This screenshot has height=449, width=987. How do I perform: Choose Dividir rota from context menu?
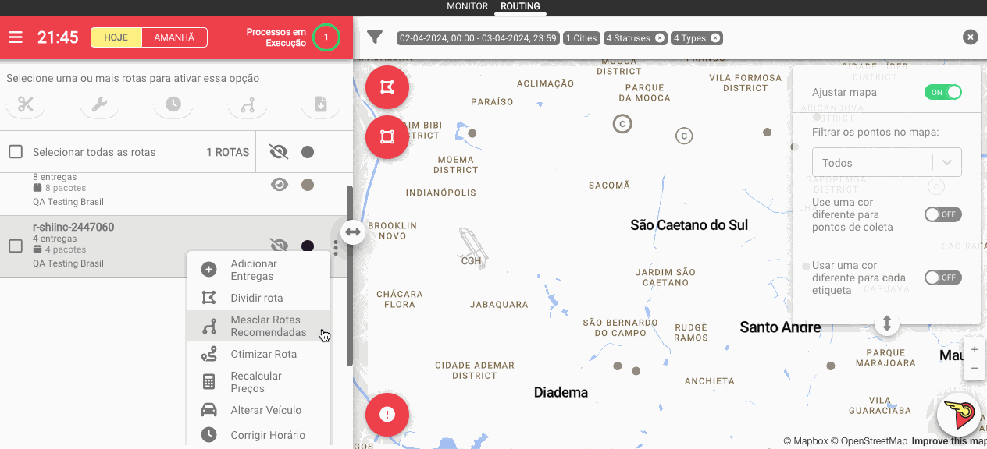(x=258, y=298)
